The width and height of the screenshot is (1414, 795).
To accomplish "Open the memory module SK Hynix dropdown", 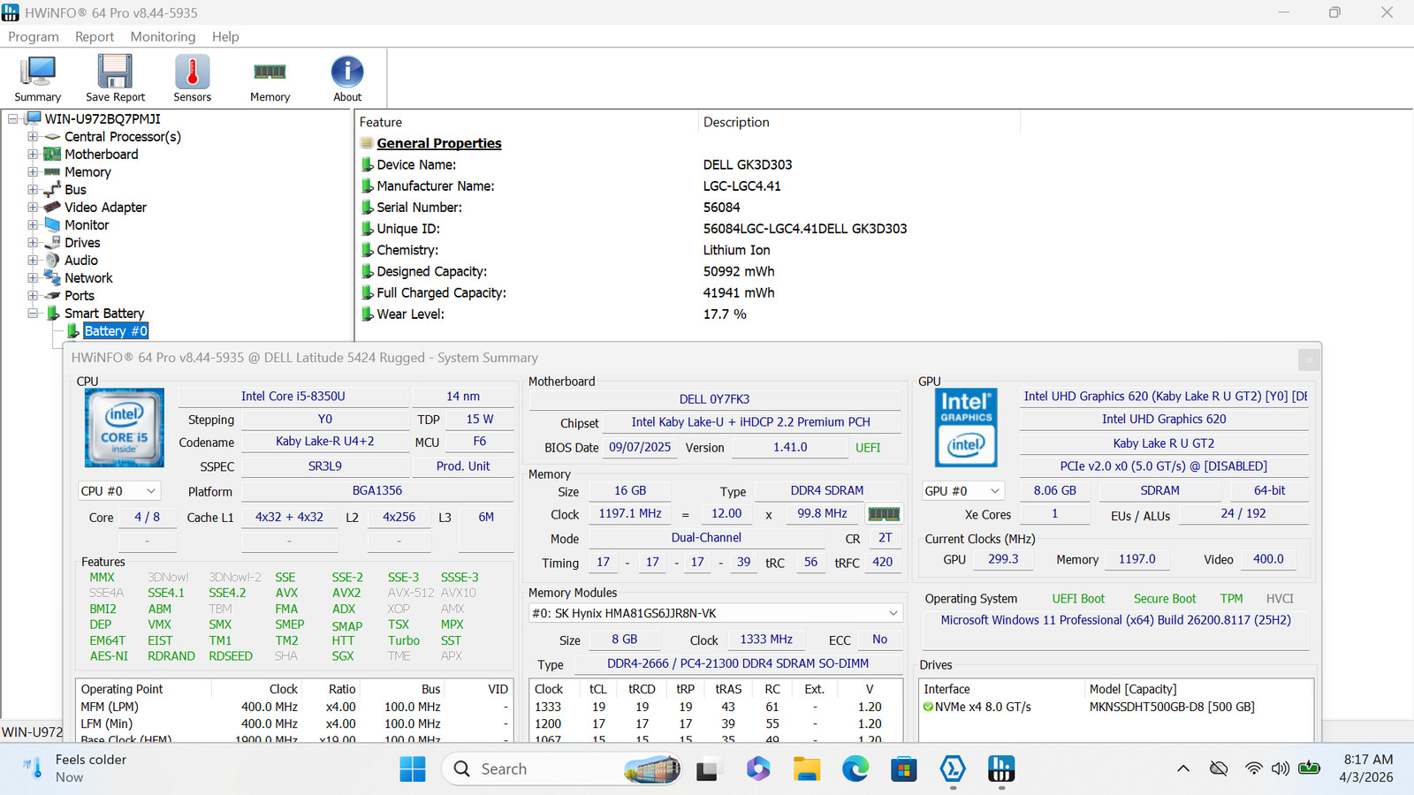I will tap(715, 613).
